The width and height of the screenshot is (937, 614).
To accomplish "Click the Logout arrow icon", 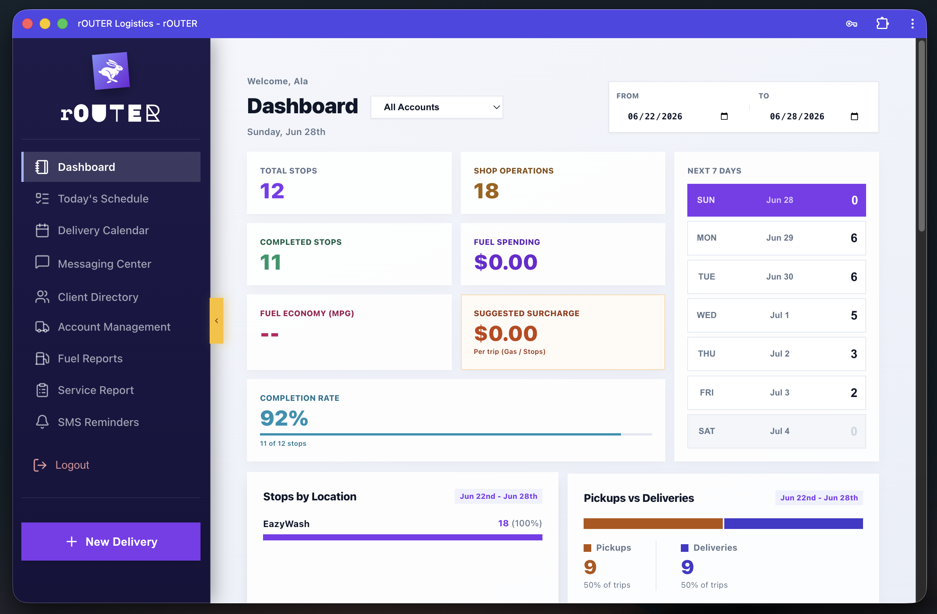I will coord(40,465).
